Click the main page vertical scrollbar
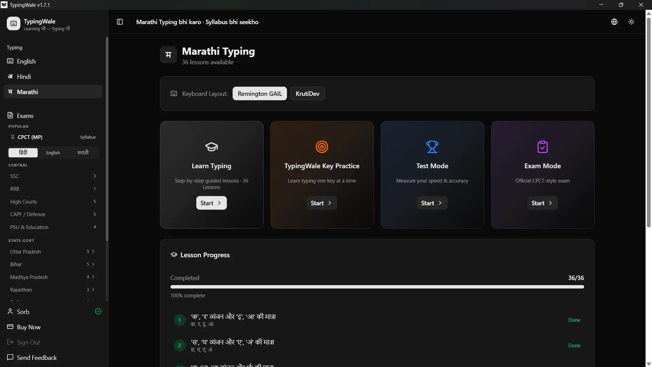652x367 pixels. coord(649,122)
